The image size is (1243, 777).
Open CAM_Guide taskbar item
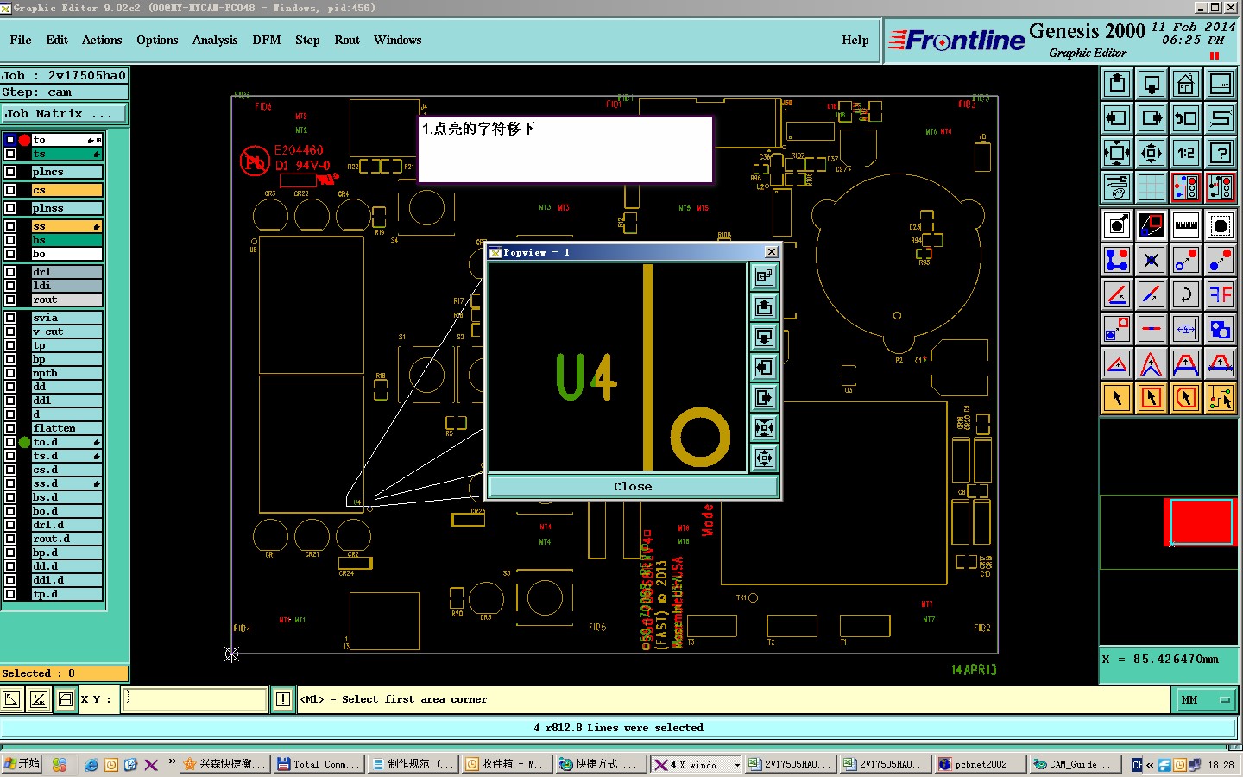coord(1075,764)
